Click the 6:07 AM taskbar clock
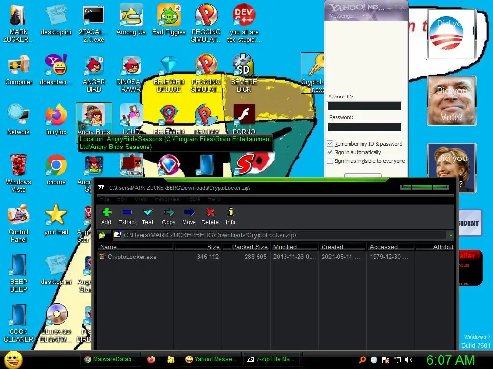 [450, 360]
